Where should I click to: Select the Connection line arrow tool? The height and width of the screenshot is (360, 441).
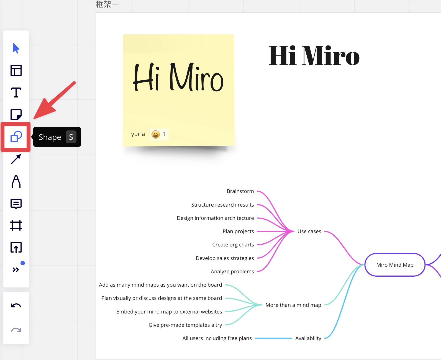tap(16, 159)
